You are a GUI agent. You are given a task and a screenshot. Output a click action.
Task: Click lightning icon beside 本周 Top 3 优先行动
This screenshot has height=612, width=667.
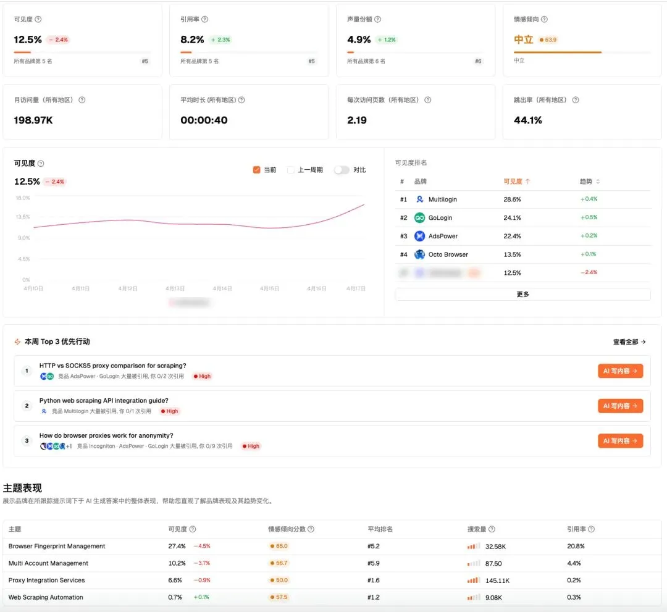(x=17, y=342)
